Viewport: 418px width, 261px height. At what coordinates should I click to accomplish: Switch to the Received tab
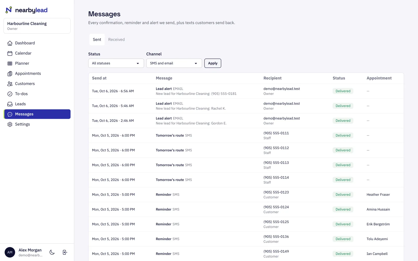click(x=117, y=39)
